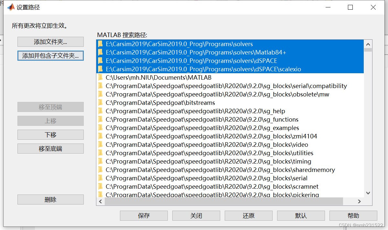This screenshot has height=230, width=388.
Task: Select the sg_blocks\zmi4104 path row
Action: point(230,136)
